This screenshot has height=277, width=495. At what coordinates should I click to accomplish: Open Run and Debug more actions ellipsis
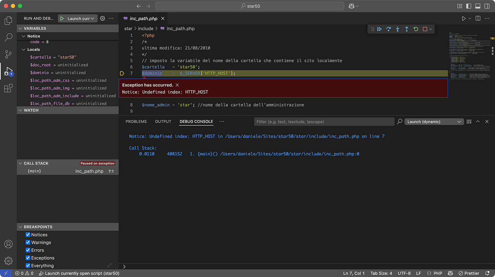tap(111, 18)
